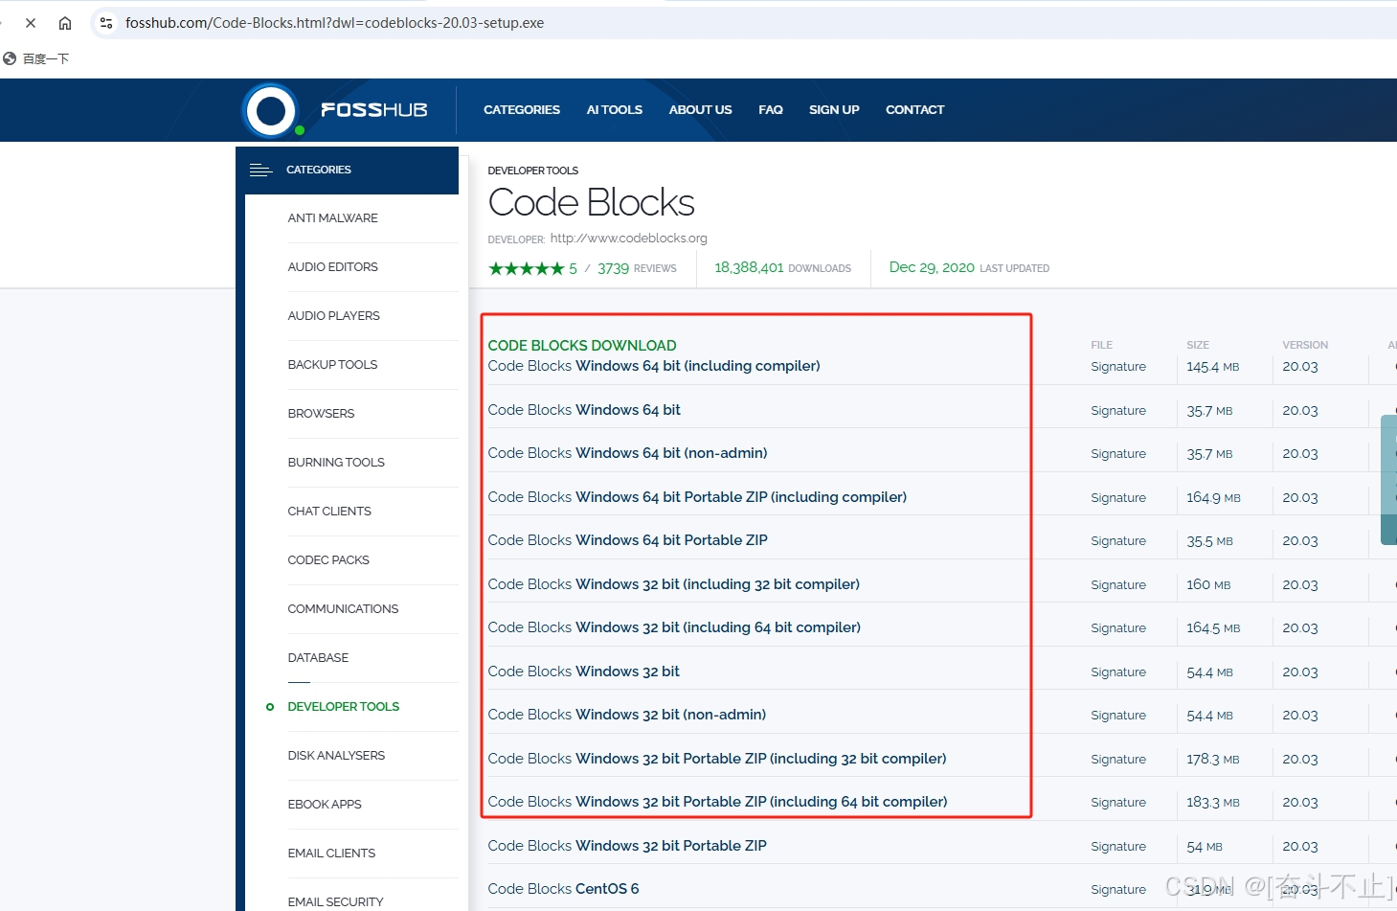Select AUDIO EDITORS category
The image size is (1397, 911).
(x=332, y=267)
